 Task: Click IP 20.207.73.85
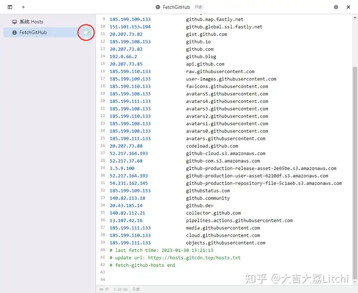[x=126, y=64]
